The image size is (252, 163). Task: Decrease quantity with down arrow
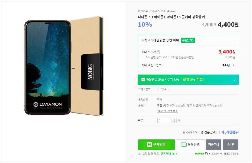point(174,122)
